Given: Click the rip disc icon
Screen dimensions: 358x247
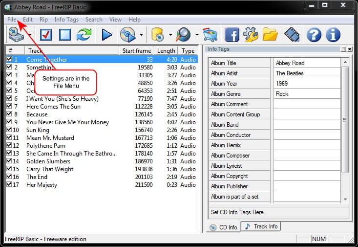Looking at the screenshot, I should 127,35.
